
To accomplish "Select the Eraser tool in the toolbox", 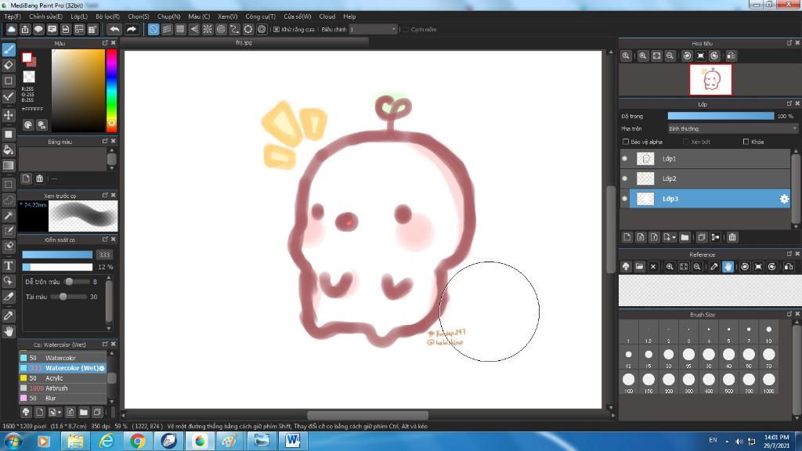I will (x=9, y=66).
